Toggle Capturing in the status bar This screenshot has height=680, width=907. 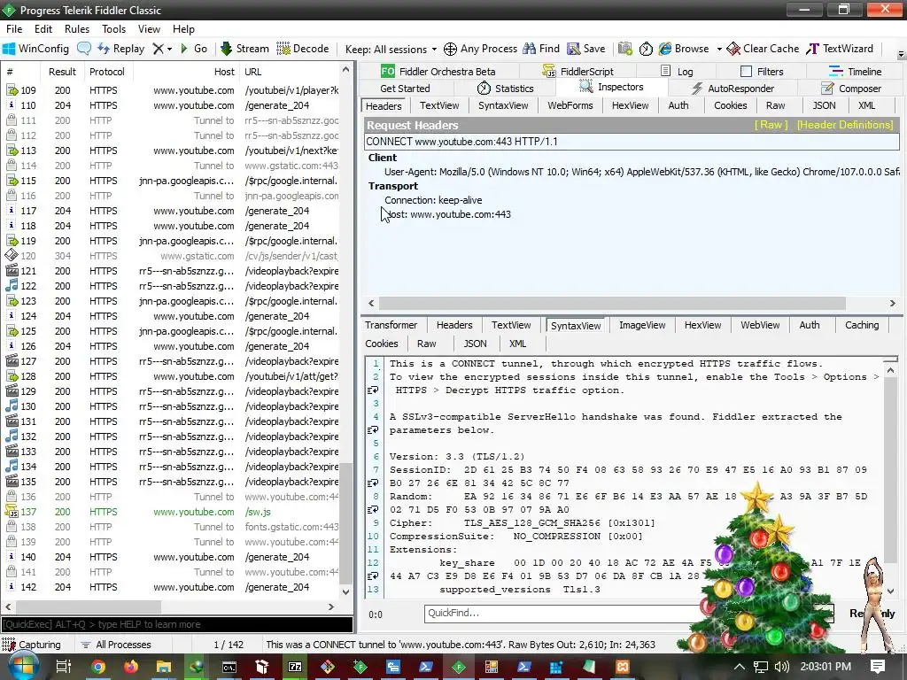[x=32, y=645]
